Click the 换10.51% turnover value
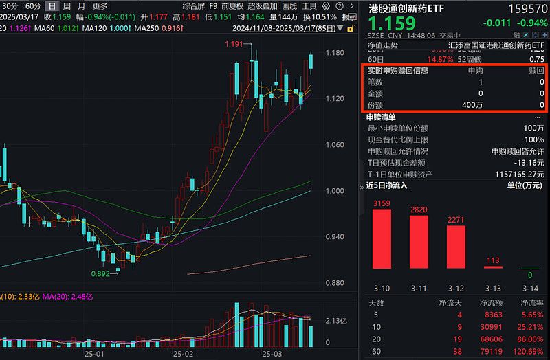The height and width of the screenshot is (360, 550). tap(320, 16)
